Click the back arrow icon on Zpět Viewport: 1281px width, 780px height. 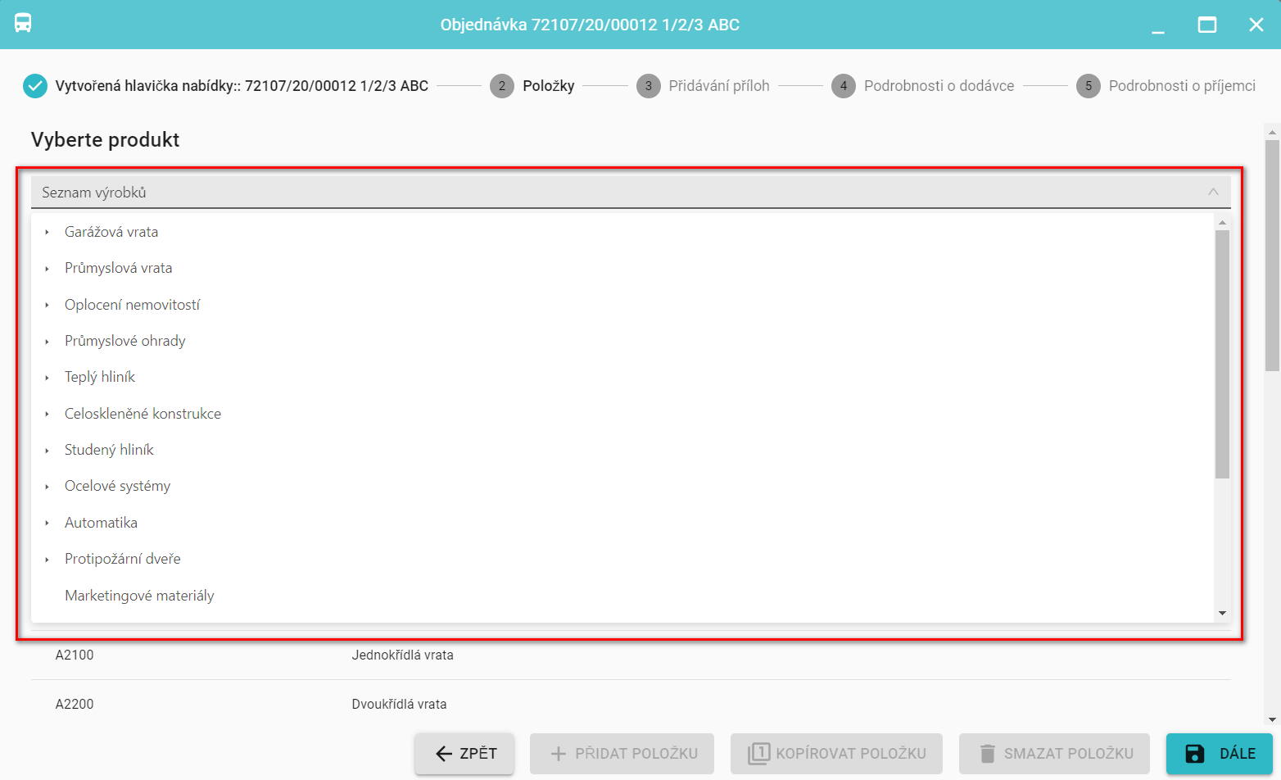pyautogui.click(x=444, y=754)
